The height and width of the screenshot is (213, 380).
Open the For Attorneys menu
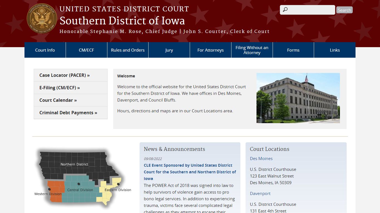point(211,50)
